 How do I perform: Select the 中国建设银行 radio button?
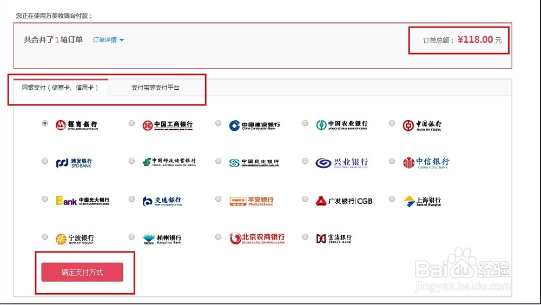[218, 123]
